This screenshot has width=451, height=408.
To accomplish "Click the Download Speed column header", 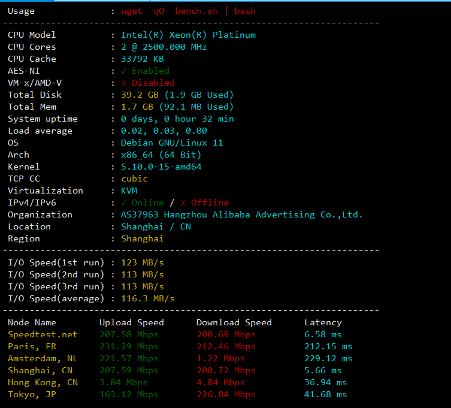I will point(234,322).
